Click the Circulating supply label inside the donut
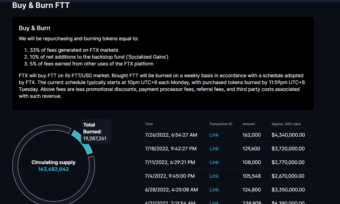The height and width of the screenshot is (204, 340). (53, 162)
